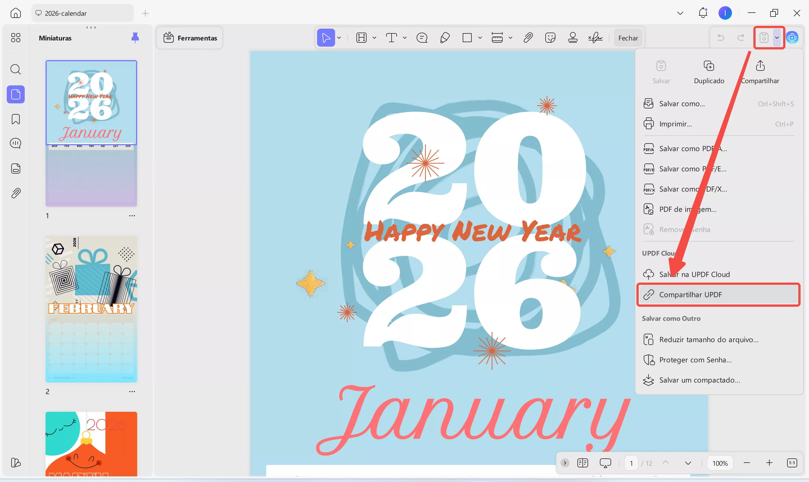Toggle the pin on Miniaturas panel
Image resolution: width=809 pixels, height=482 pixels.
pyautogui.click(x=135, y=38)
